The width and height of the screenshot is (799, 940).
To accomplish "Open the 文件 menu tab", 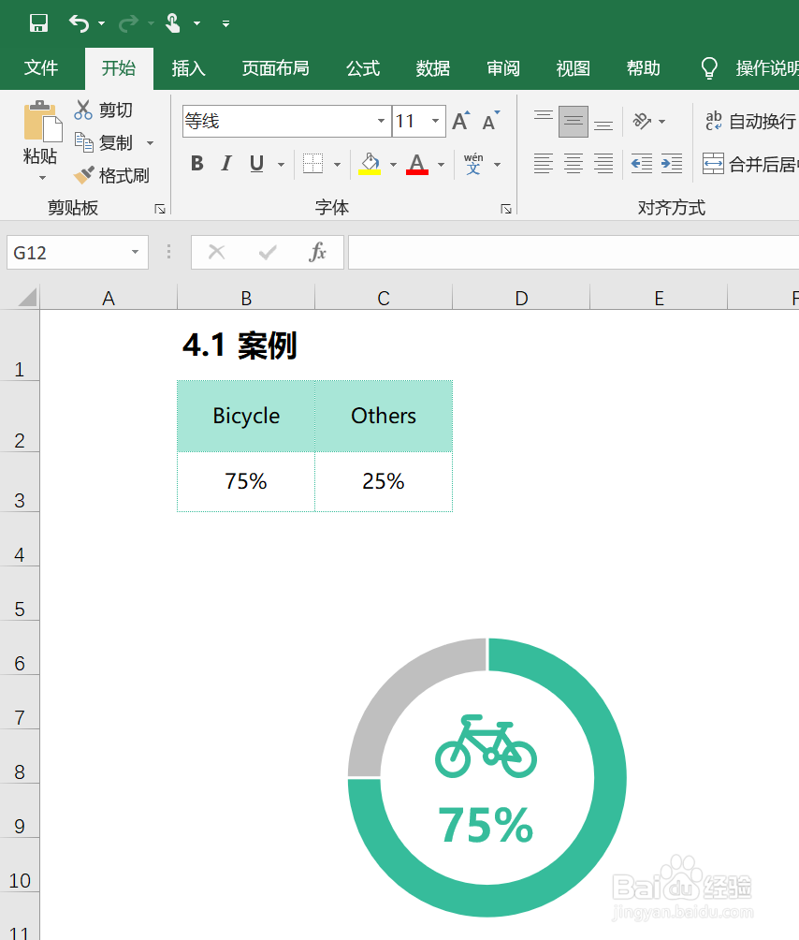I will point(41,68).
